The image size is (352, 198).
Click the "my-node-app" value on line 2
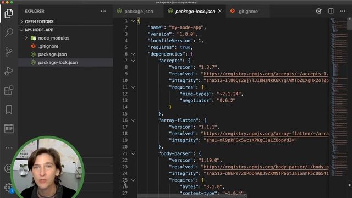point(186,28)
